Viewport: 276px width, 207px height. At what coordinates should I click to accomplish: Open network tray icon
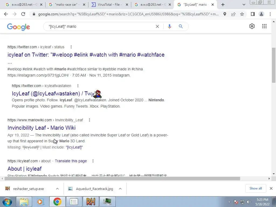(242, 202)
